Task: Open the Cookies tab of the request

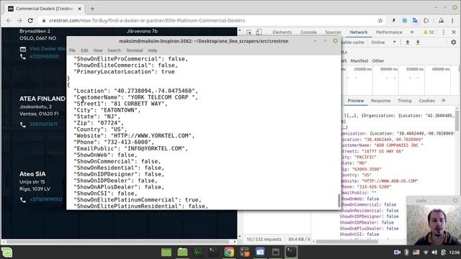Action: point(426,101)
